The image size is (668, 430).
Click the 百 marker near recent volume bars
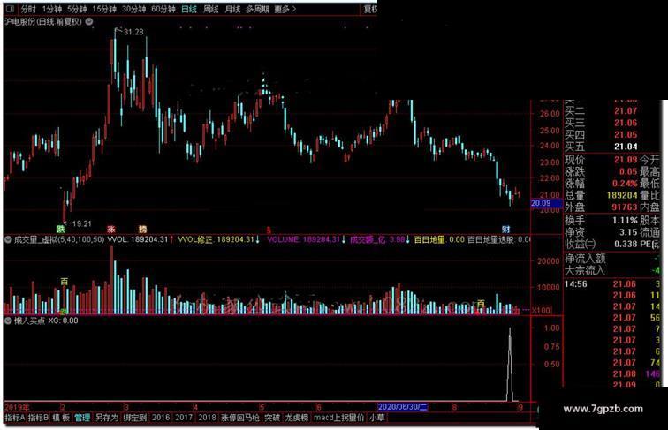(x=481, y=304)
